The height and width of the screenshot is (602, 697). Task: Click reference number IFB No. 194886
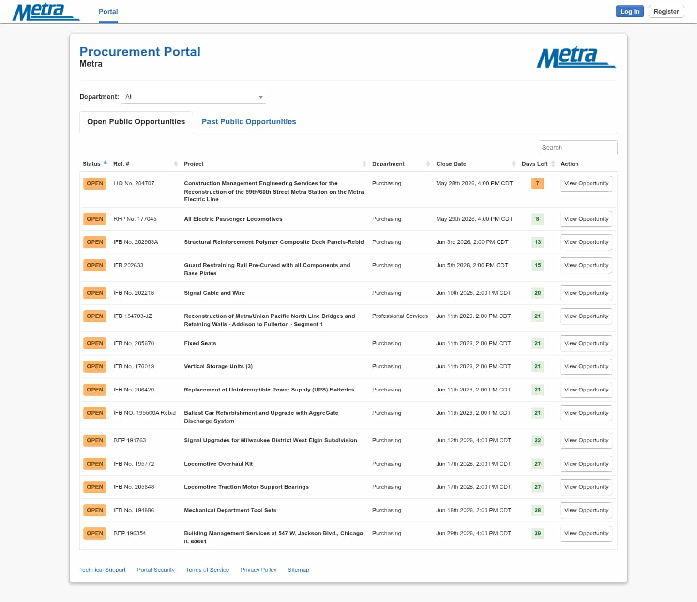(134, 511)
